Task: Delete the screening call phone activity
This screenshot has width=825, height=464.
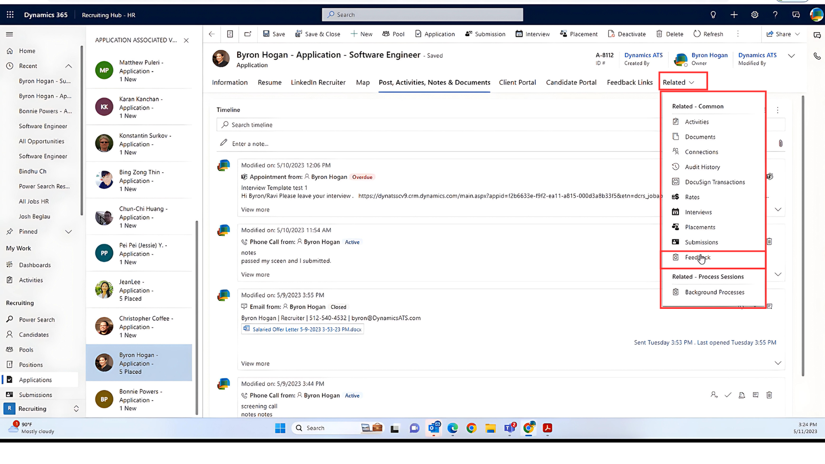Action: pos(769,395)
